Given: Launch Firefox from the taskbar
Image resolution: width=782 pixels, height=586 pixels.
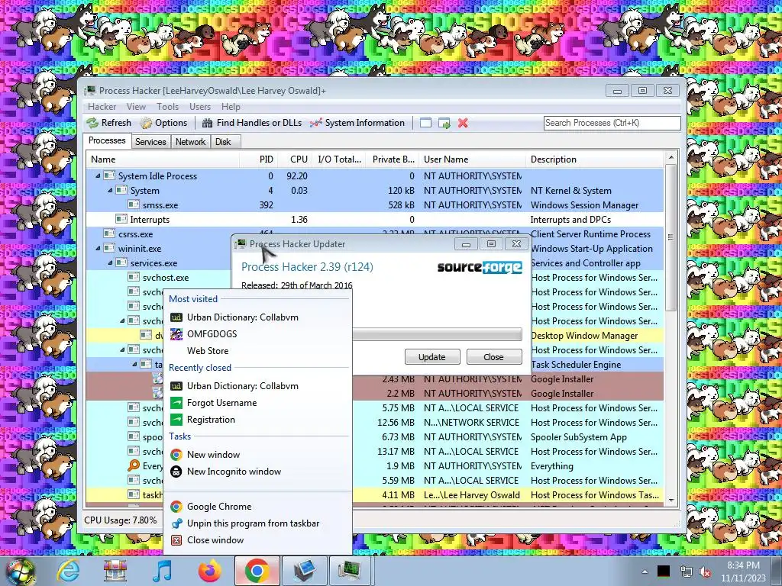Looking at the screenshot, I should coord(209,571).
